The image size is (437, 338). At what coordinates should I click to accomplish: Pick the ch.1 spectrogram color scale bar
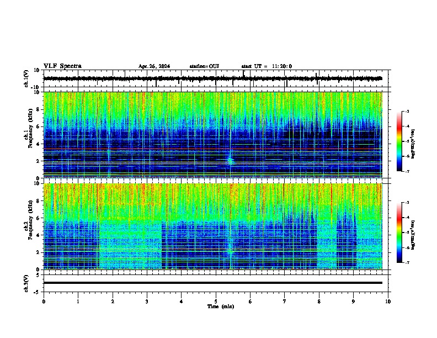[x=399, y=141]
